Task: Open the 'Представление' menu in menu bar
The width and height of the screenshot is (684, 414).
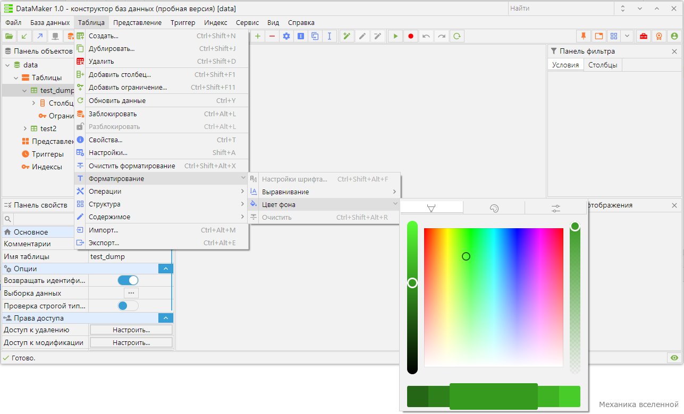Action: pyautogui.click(x=137, y=22)
